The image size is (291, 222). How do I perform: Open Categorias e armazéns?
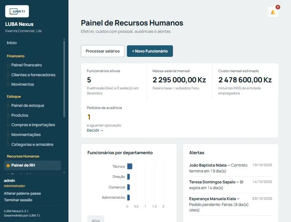point(32,144)
